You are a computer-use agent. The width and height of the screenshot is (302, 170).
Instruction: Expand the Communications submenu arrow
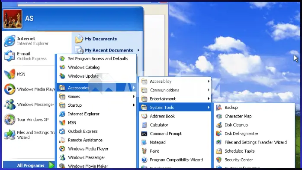click(x=209, y=90)
